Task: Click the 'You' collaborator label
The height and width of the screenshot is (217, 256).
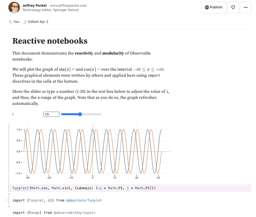Action: point(16,22)
